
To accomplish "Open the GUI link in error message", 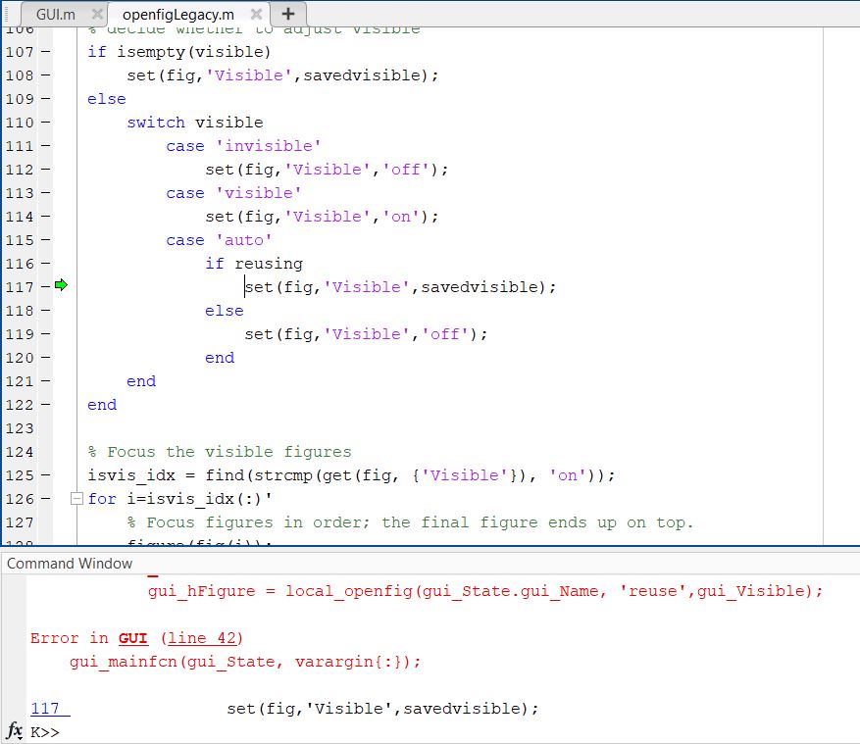I will coord(132,638).
